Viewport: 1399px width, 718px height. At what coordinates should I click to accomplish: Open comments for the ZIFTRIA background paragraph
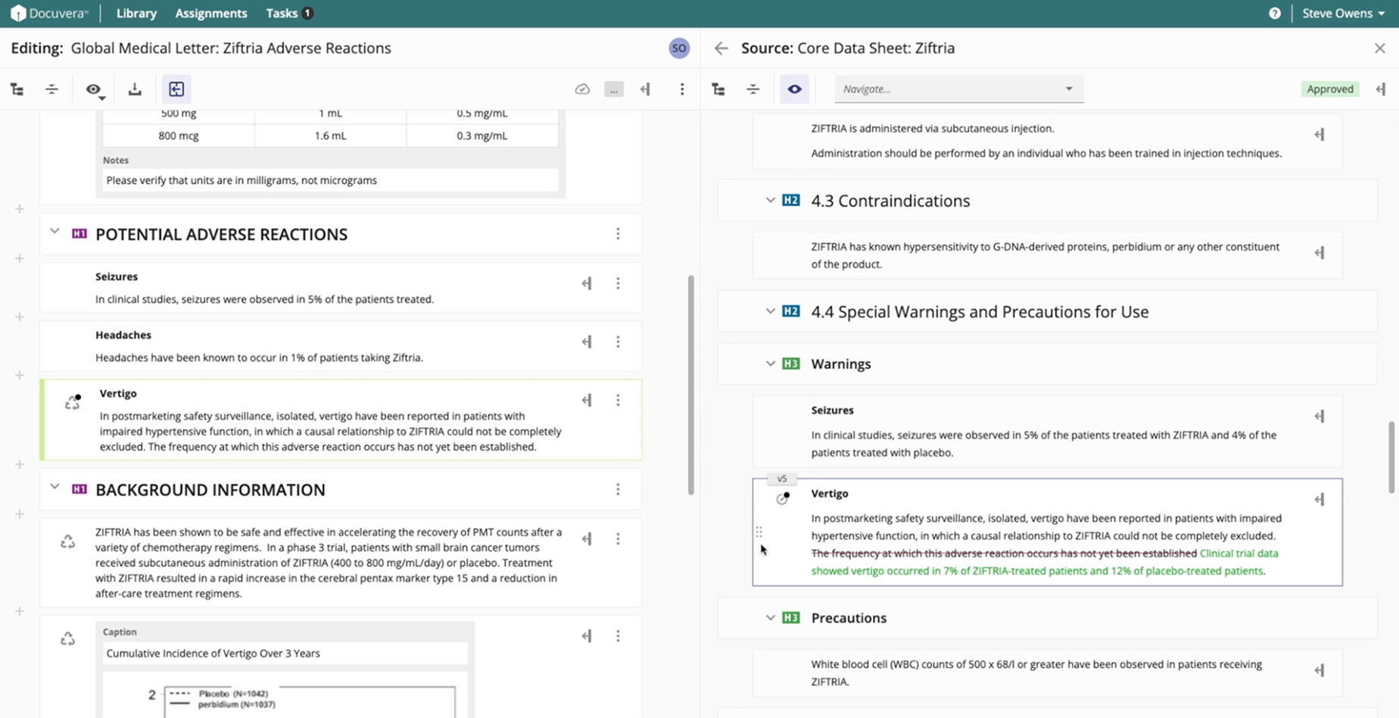tap(587, 538)
